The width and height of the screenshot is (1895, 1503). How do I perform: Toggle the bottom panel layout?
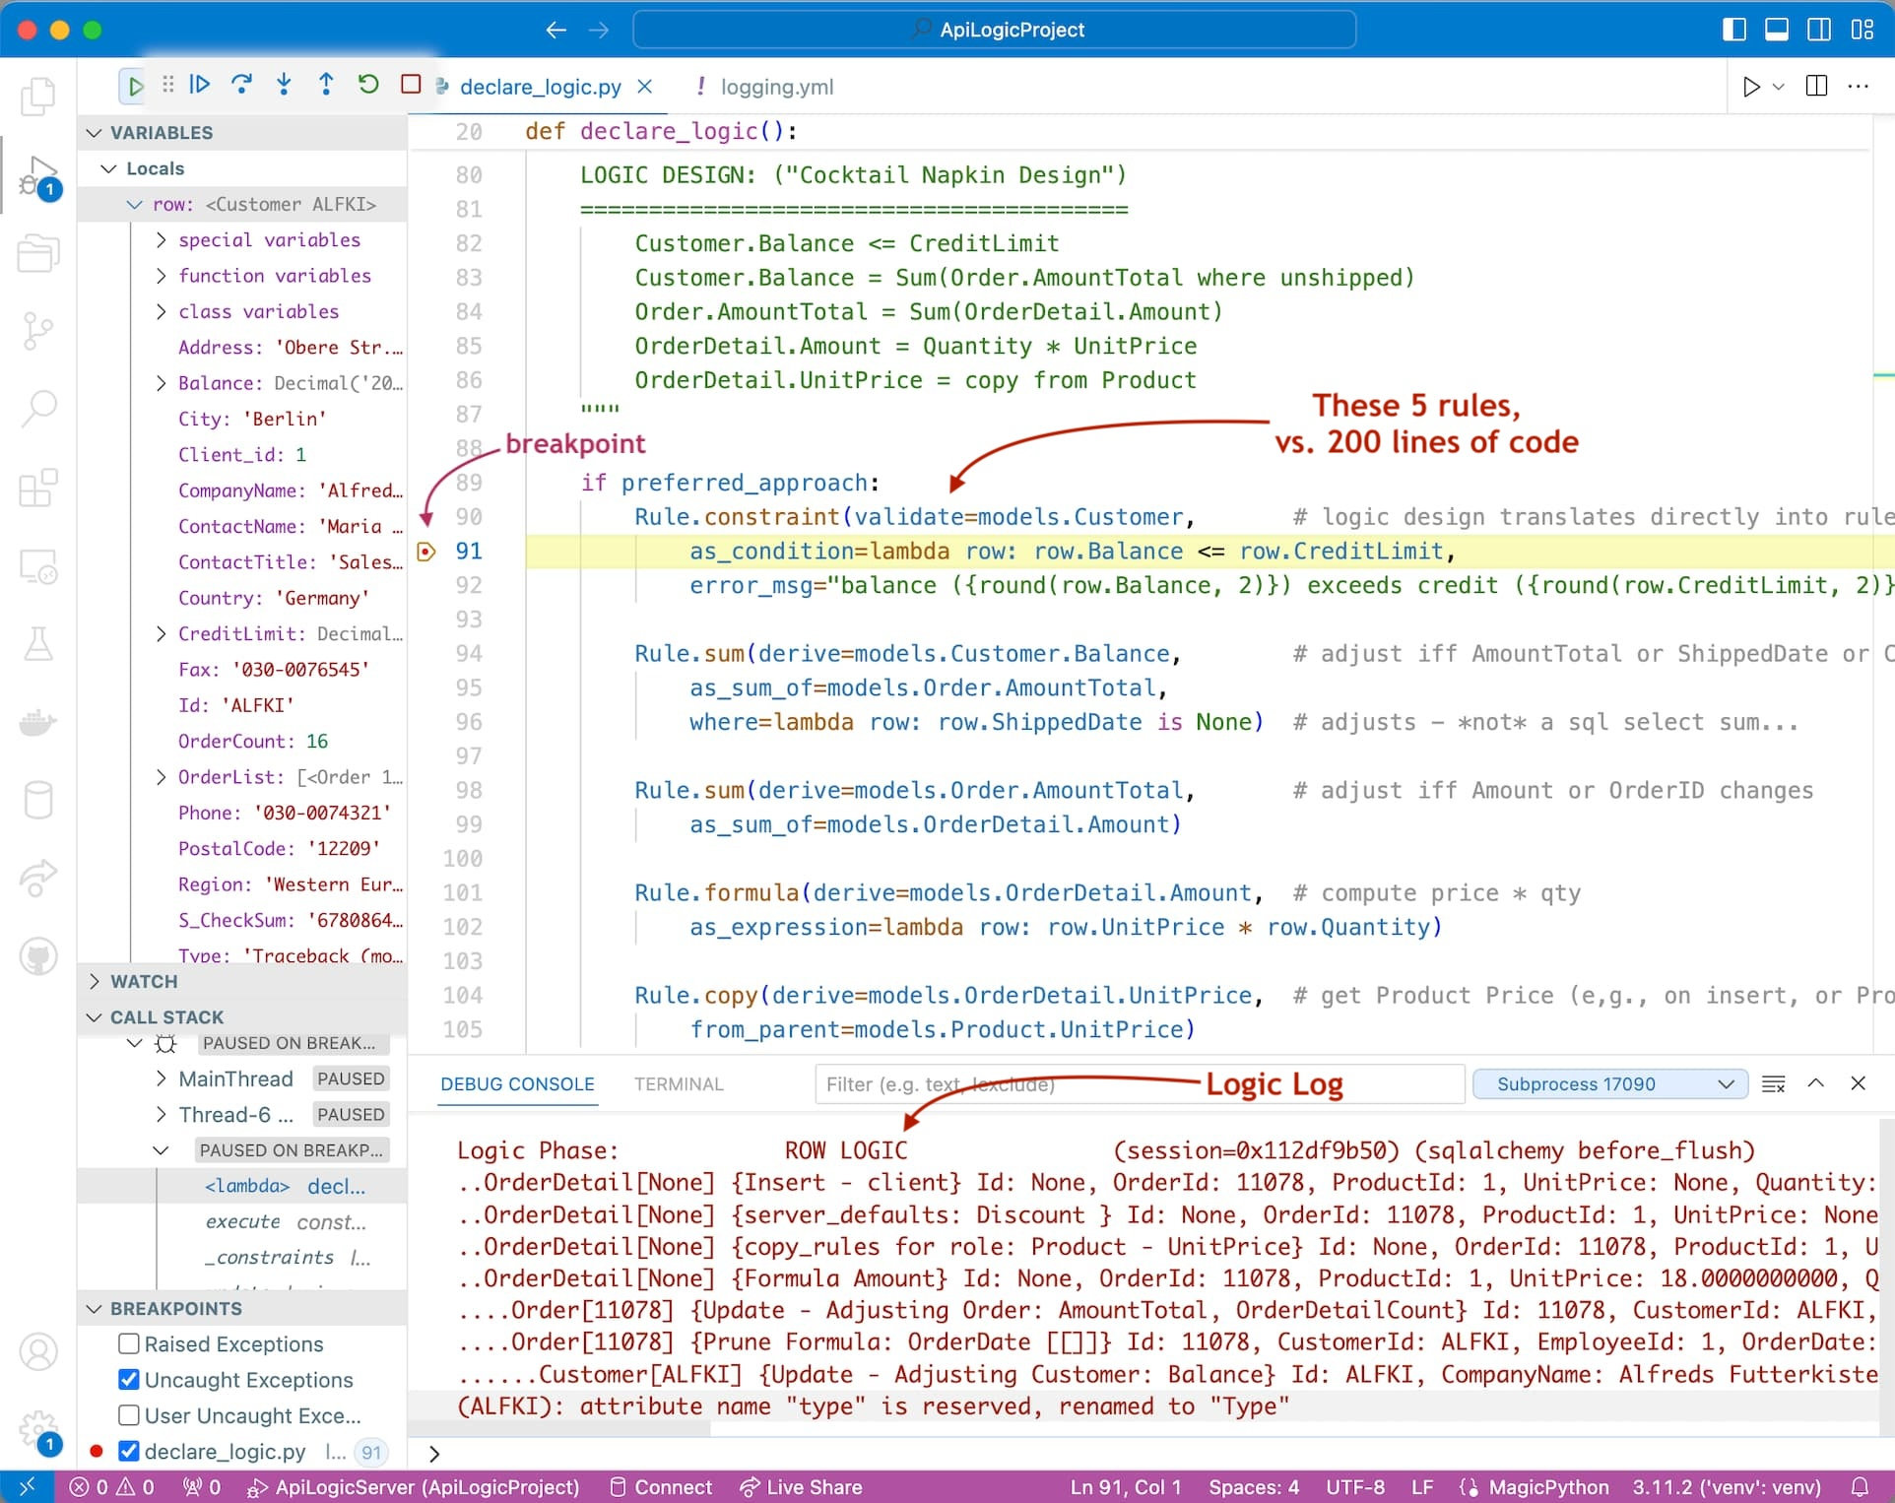1777,30
